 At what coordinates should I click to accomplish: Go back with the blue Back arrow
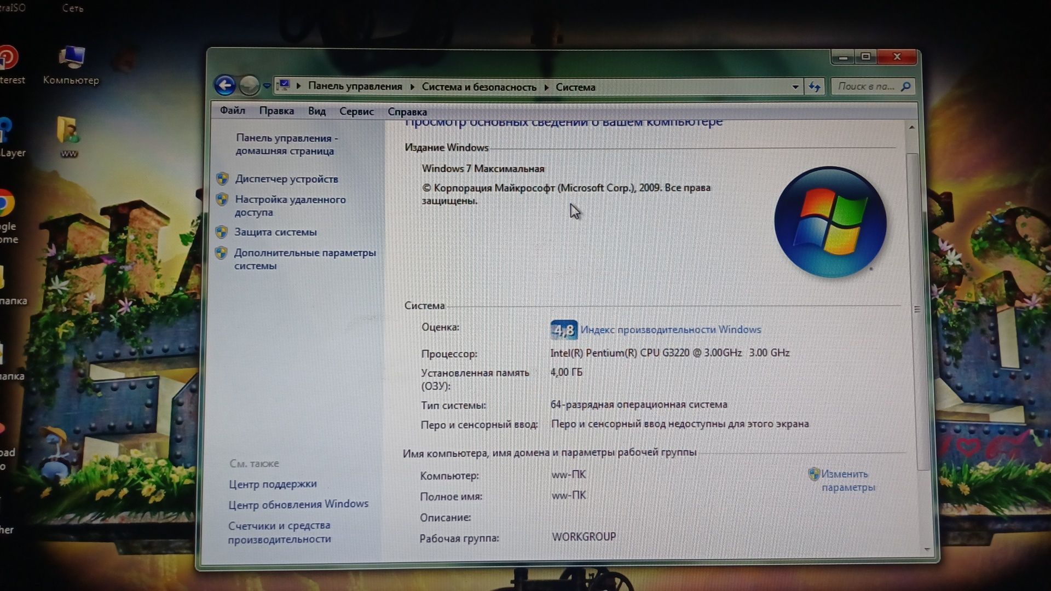click(x=225, y=85)
